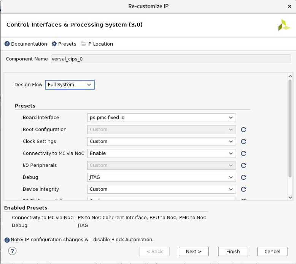
Task: Reset the Device Integrity preset
Action: (243, 189)
